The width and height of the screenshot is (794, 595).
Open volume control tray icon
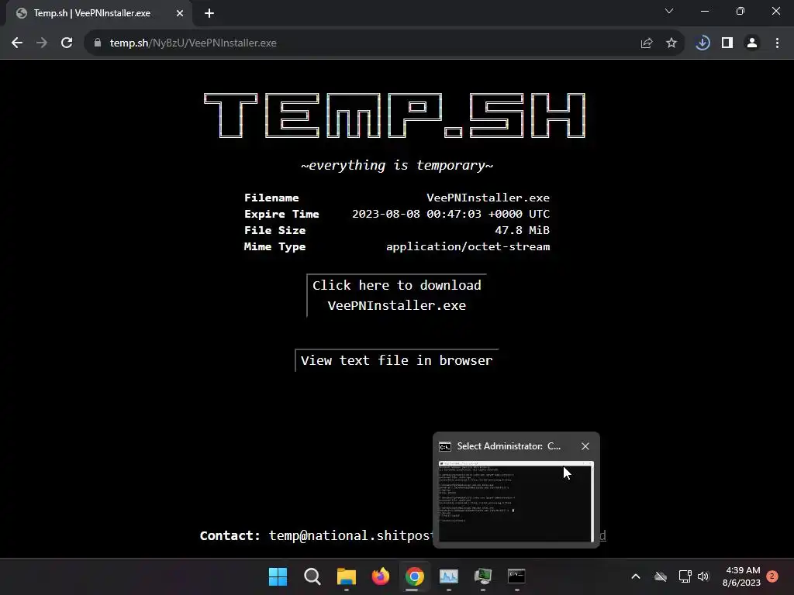point(703,576)
